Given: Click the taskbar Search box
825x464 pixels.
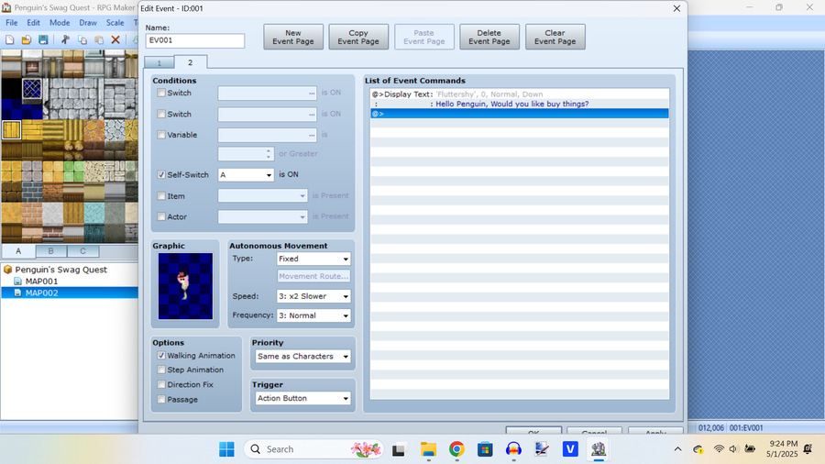Looking at the screenshot, I should (x=313, y=449).
